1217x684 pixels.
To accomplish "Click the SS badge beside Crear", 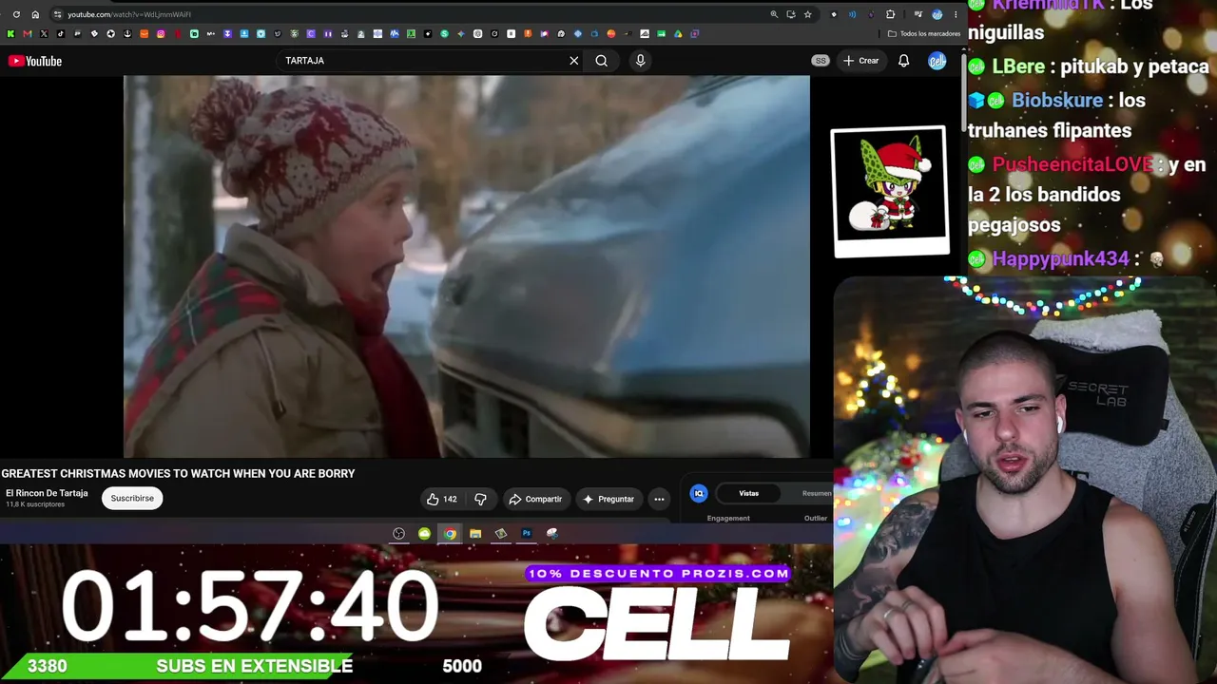I will (x=821, y=61).
